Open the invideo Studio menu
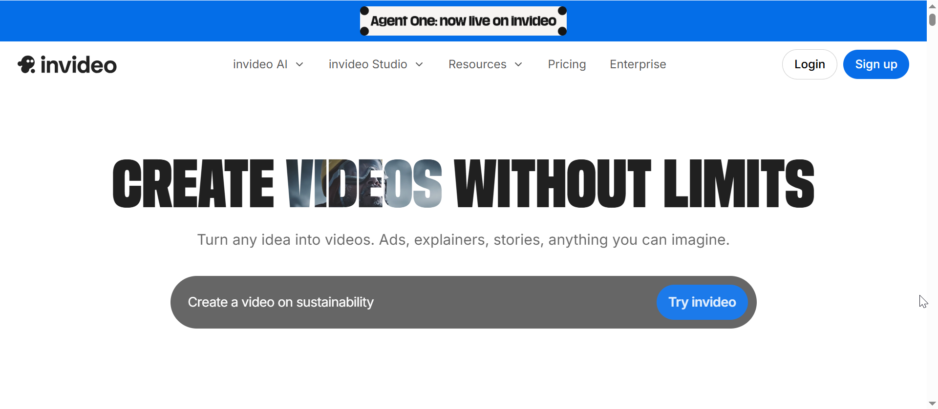The width and height of the screenshot is (938, 409). [368, 64]
